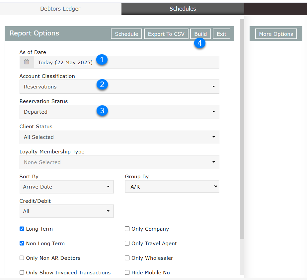This screenshot has width=307, height=280.
Task: Switch to the Schedules tab
Action: click(183, 9)
